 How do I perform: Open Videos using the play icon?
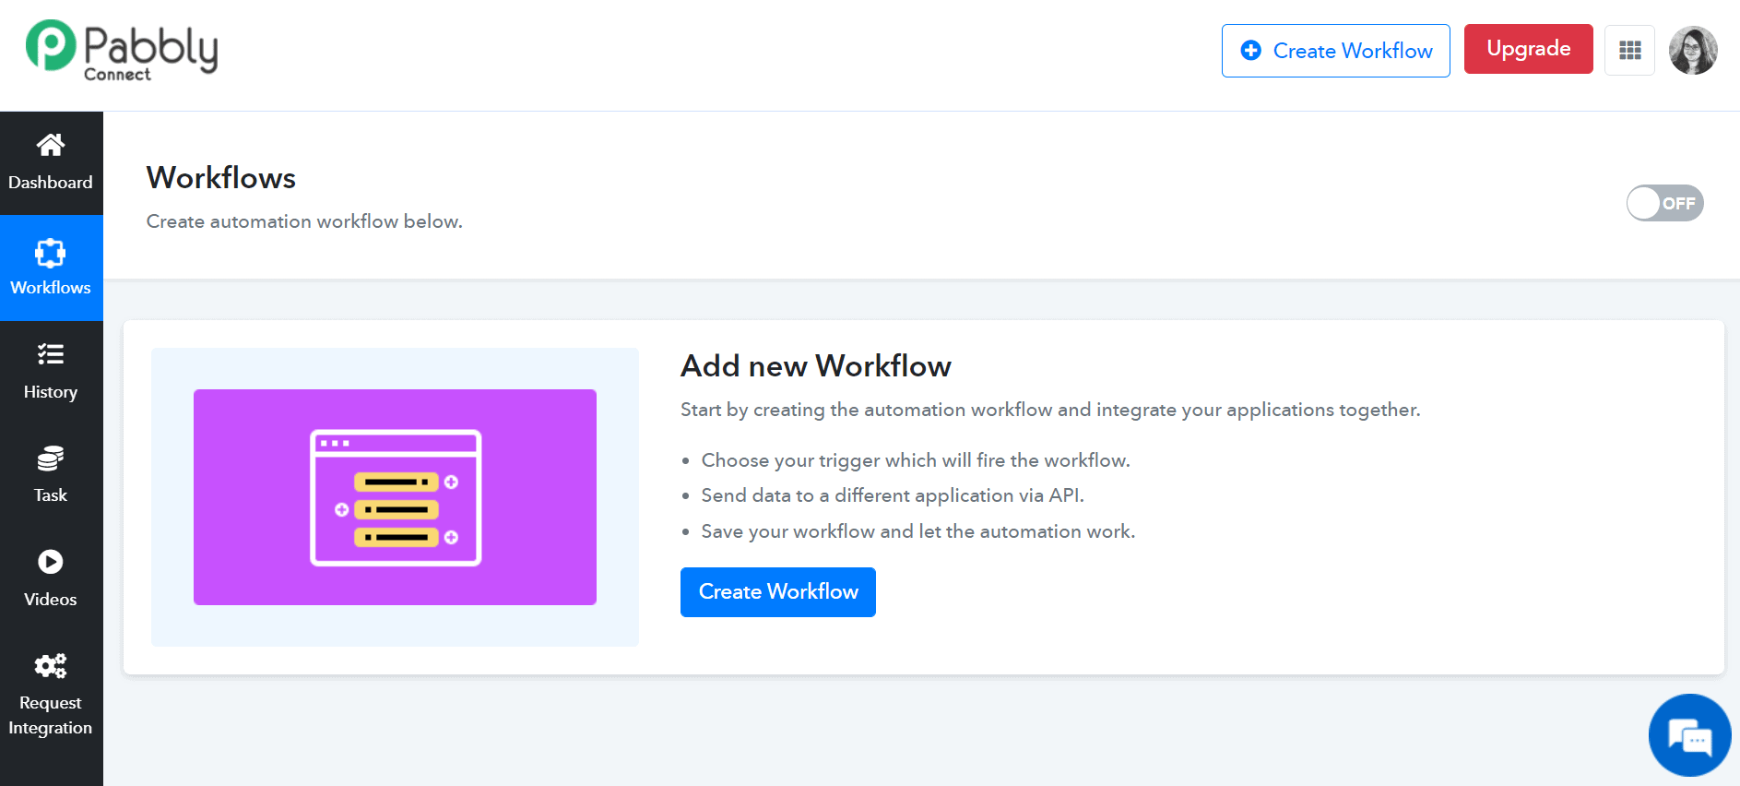[x=51, y=562]
